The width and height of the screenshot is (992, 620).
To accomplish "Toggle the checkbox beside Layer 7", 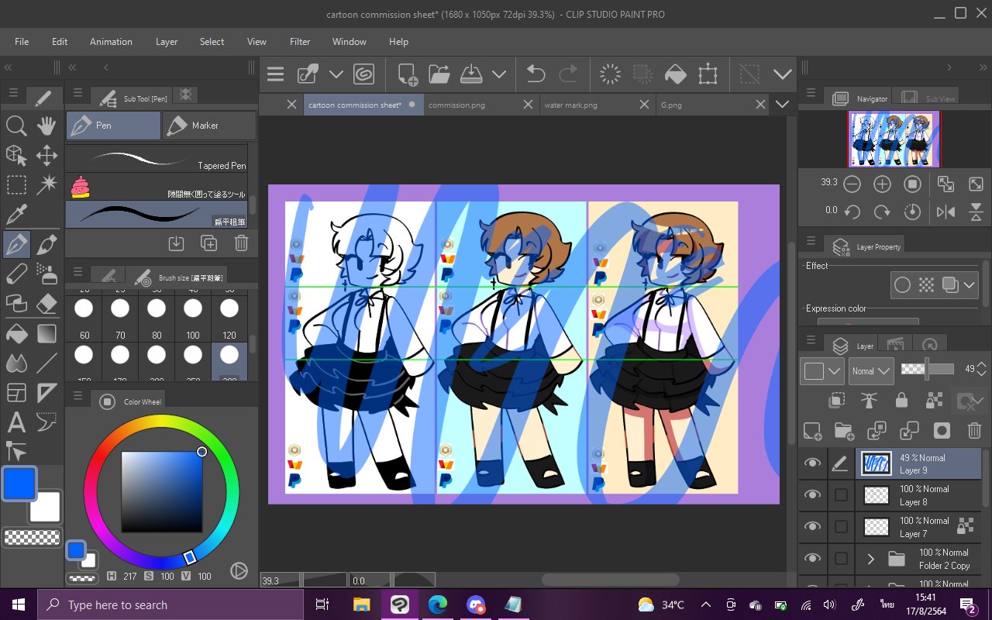I will point(841,526).
